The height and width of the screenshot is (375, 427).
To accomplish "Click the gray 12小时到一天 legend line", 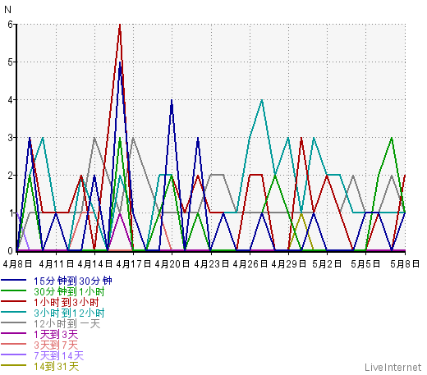I will [x=14, y=322].
